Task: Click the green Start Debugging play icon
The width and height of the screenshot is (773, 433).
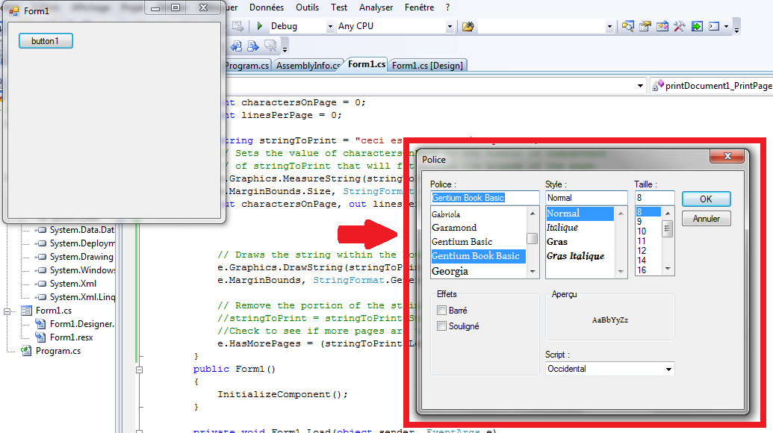Action: point(259,26)
